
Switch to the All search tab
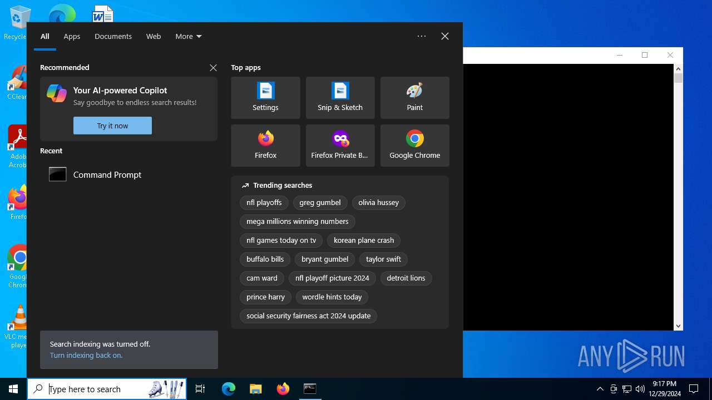click(45, 36)
